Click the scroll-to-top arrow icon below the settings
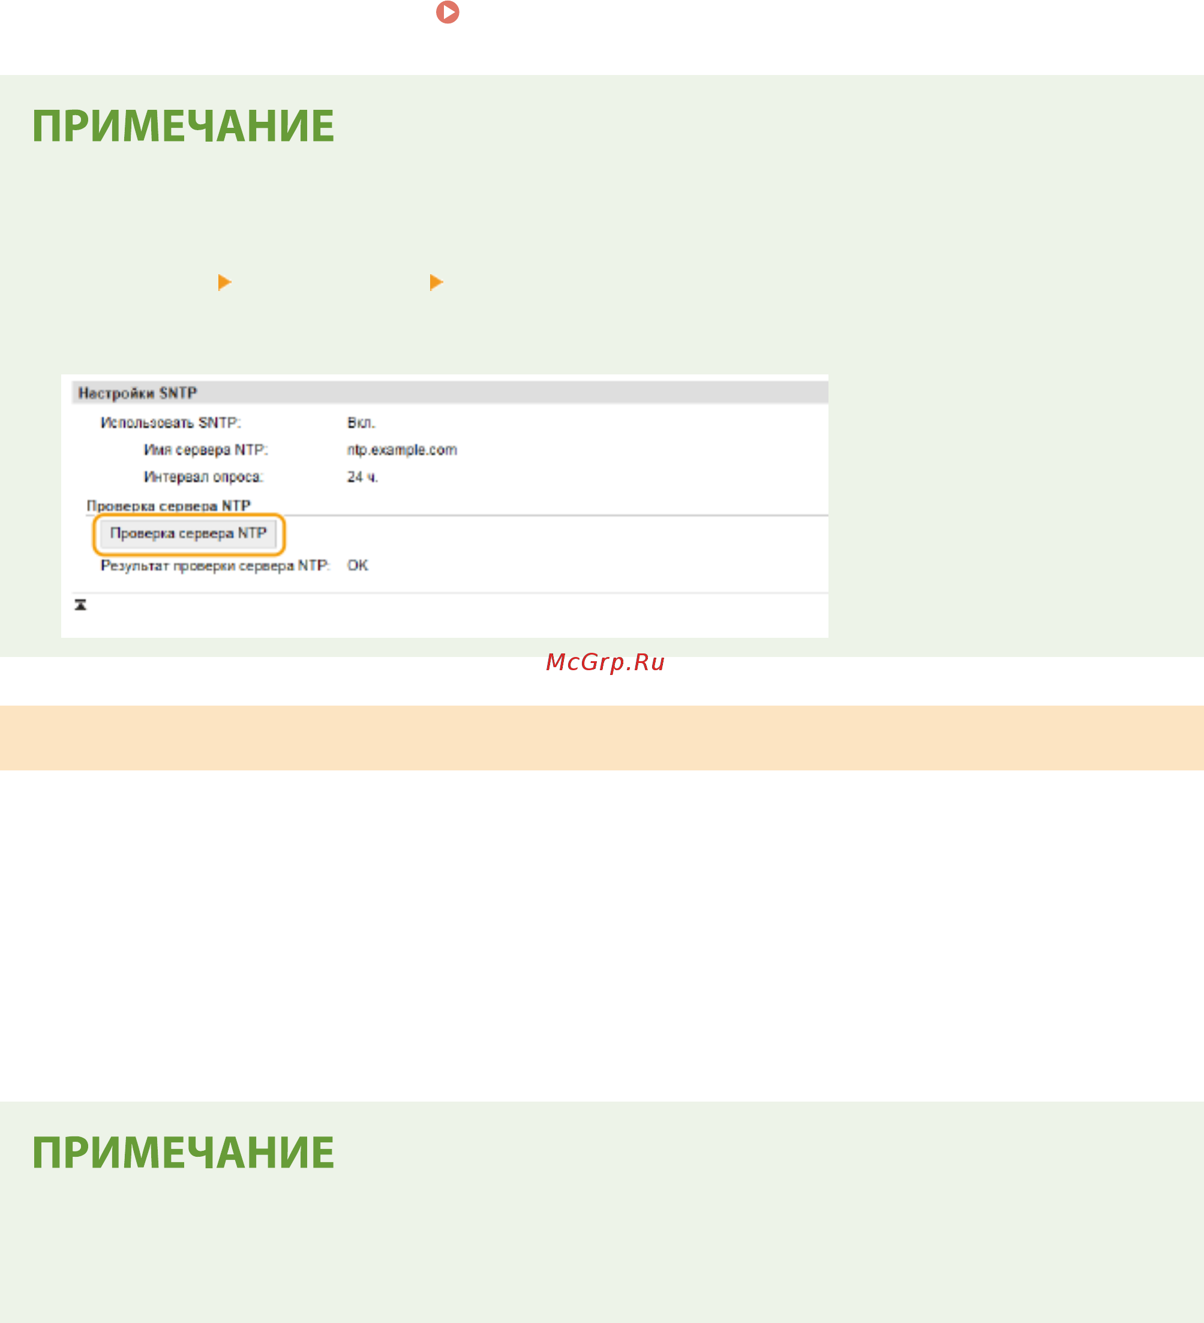1204x1323 pixels. pyautogui.click(x=81, y=604)
